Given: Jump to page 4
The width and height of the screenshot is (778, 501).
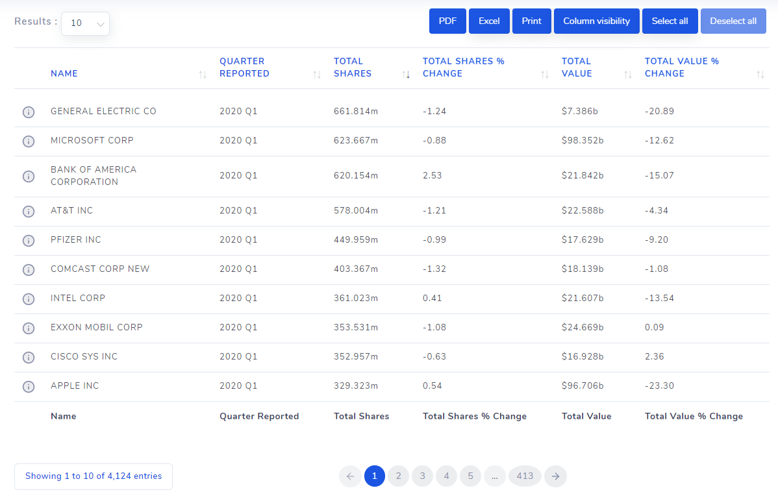Looking at the screenshot, I should click(447, 476).
